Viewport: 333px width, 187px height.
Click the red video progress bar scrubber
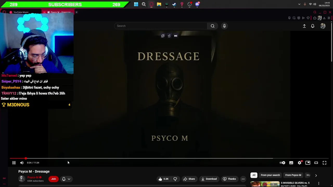point(25,158)
